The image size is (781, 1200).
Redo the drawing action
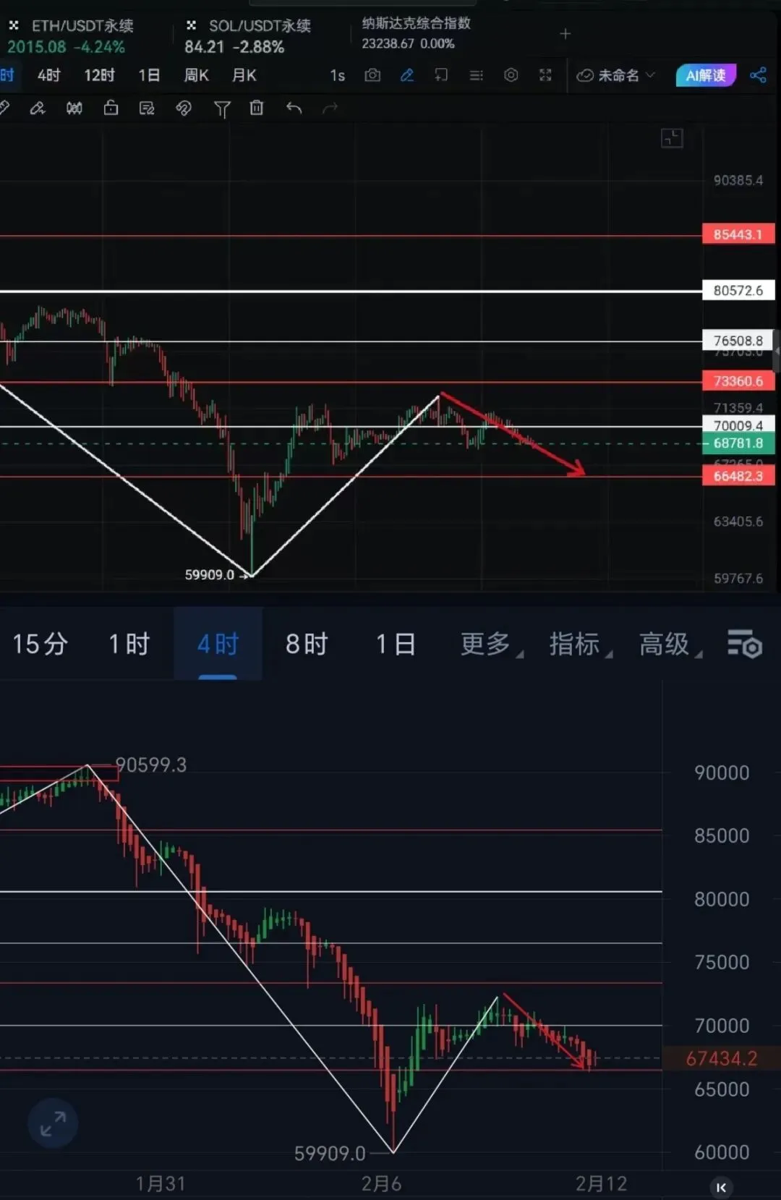[330, 108]
